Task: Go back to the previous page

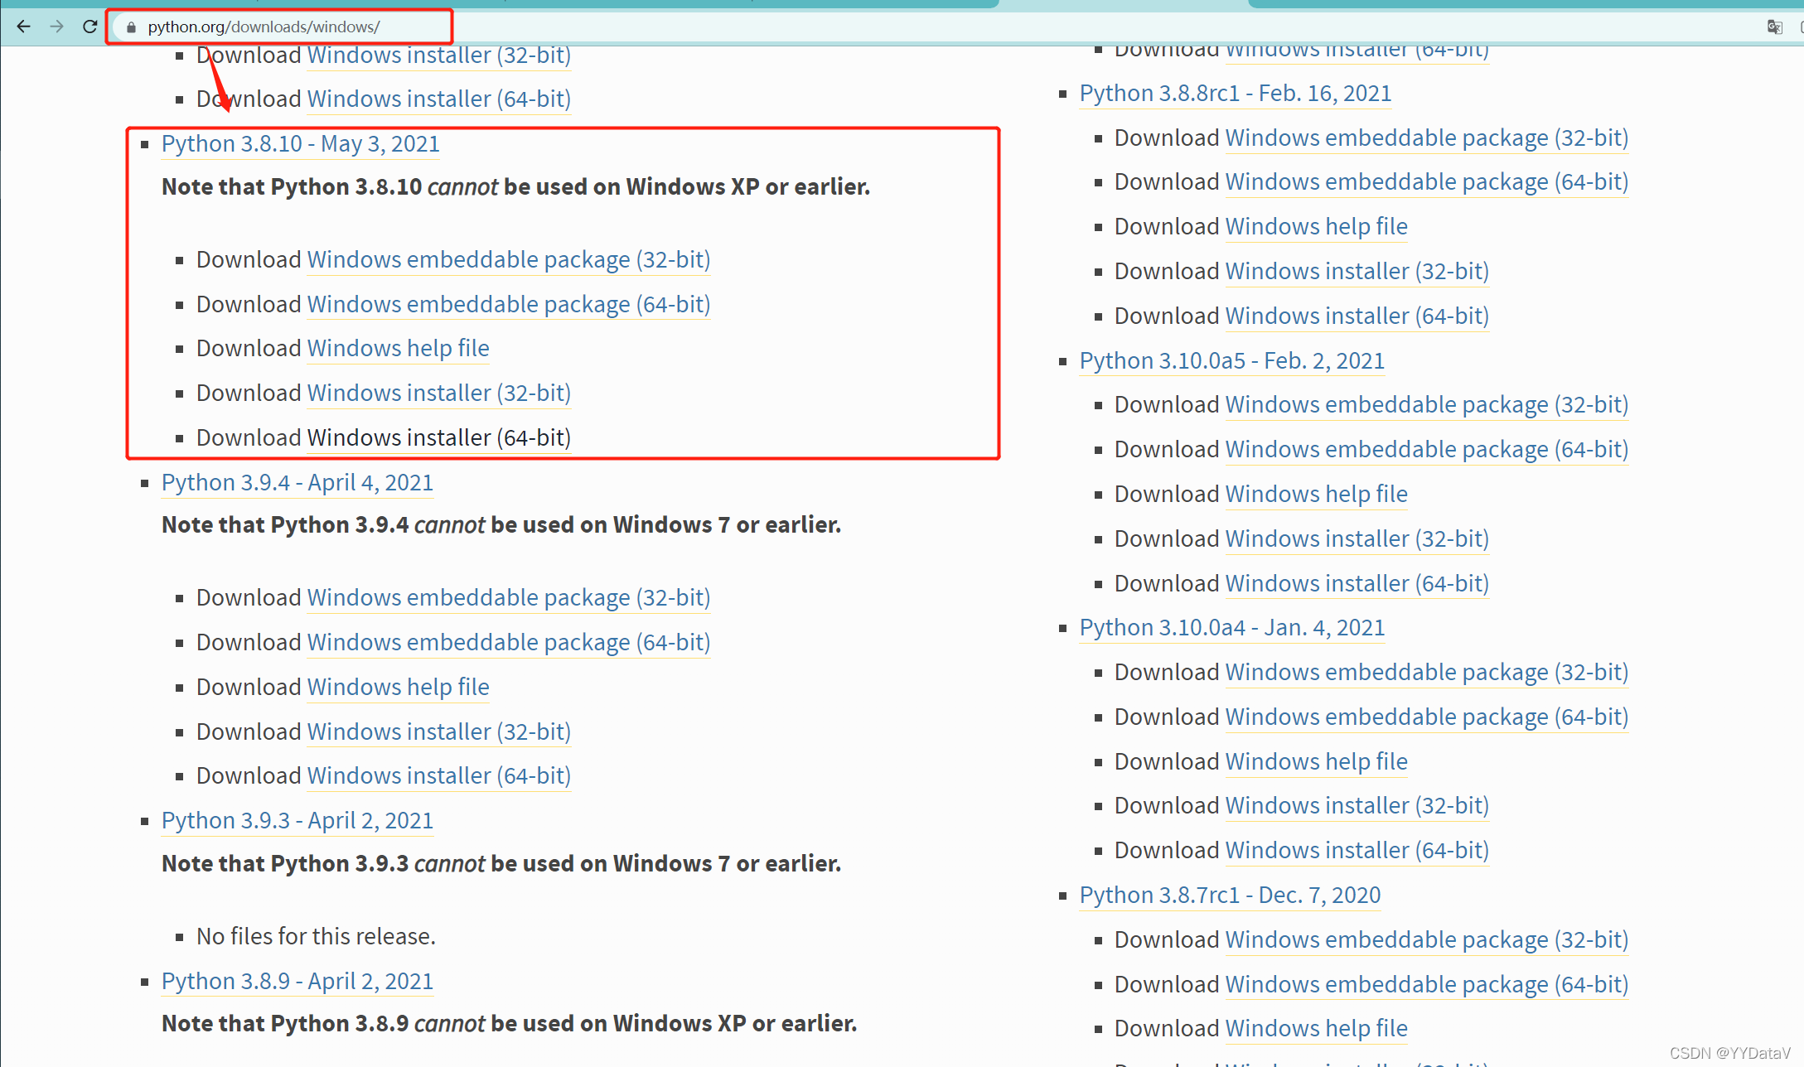Action: pos(23,26)
